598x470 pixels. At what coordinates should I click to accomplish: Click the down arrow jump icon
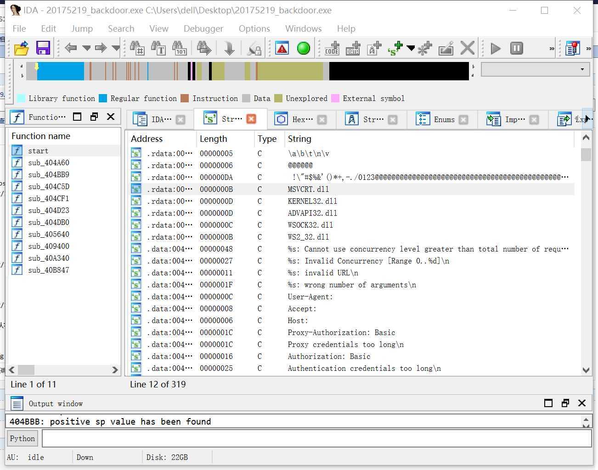pyautogui.click(x=229, y=48)
